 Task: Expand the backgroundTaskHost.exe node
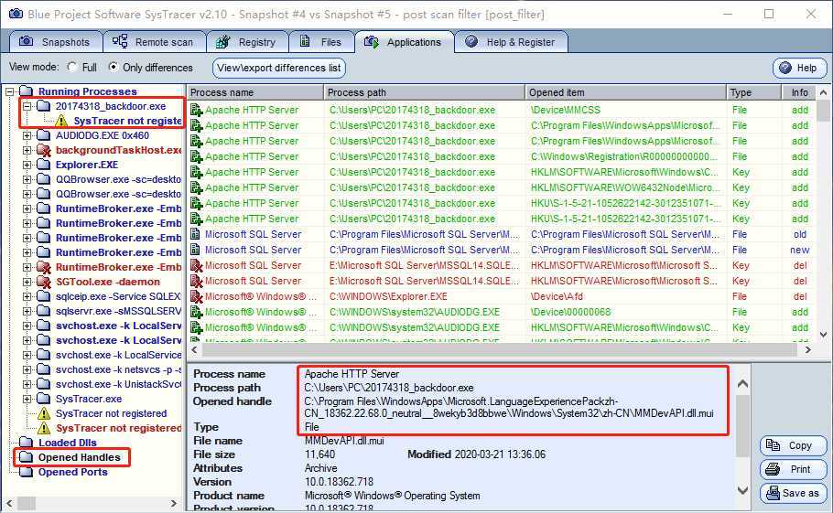(x=27, y=150)
